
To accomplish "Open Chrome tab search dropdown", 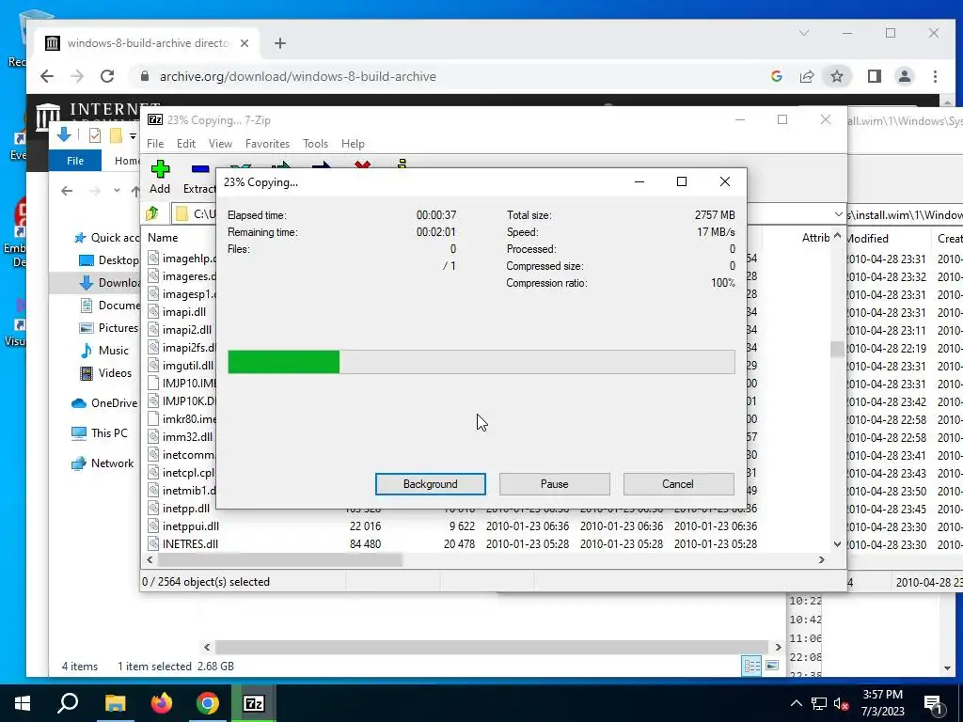I will [804, 33].
